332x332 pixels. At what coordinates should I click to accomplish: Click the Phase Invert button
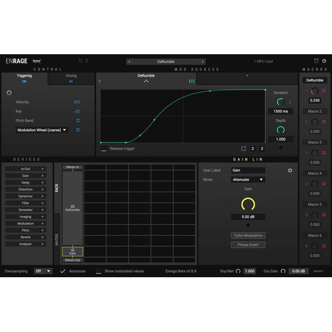coord(247,245)
